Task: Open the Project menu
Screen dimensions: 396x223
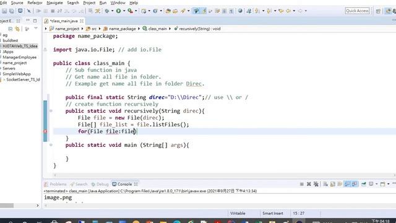Action: 89,2
